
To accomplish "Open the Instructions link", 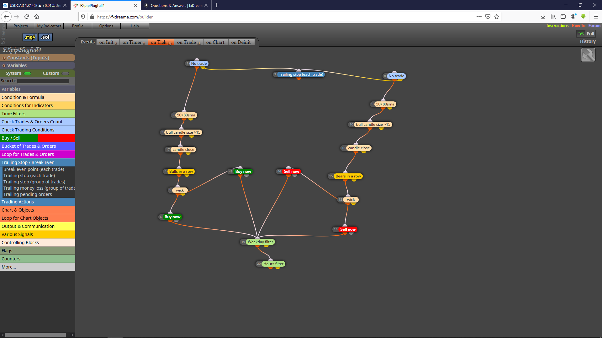I will point(557,26).
